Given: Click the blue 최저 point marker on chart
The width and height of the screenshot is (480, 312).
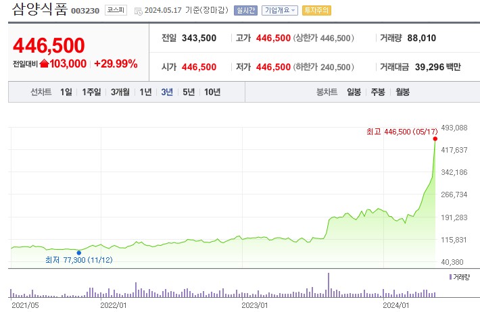Looking at the screenshot, I should [79, 253].
